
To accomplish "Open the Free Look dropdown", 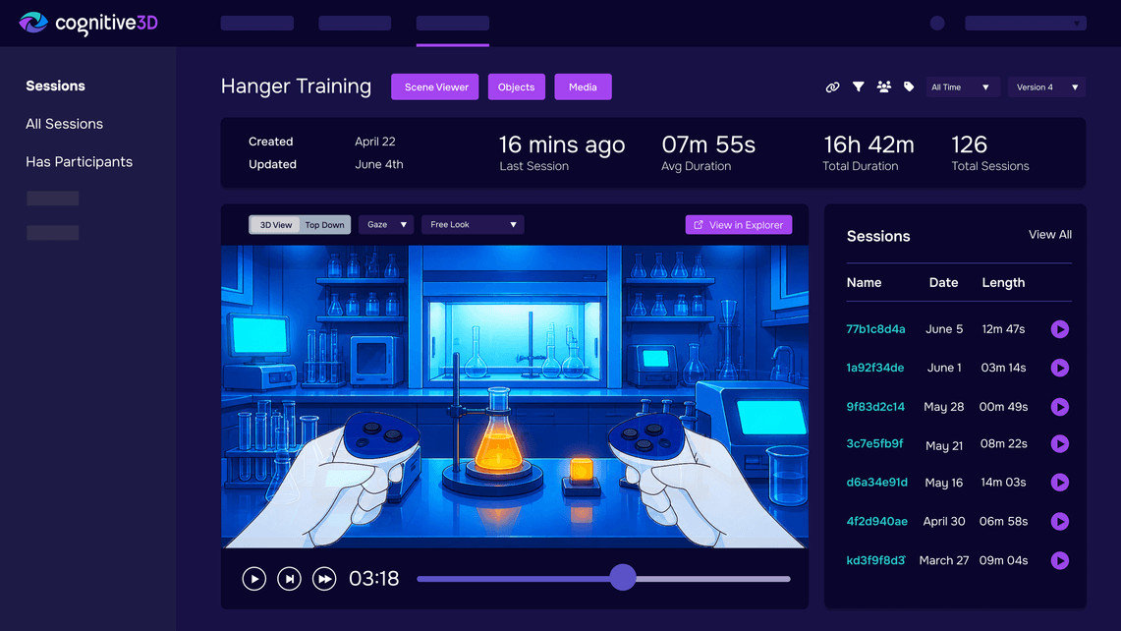I will click(473, 225).
